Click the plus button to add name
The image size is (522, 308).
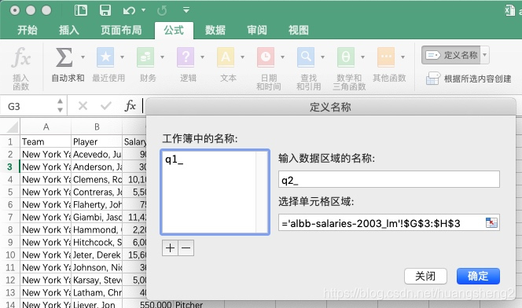pyautogui.click(x=170, y=247)
